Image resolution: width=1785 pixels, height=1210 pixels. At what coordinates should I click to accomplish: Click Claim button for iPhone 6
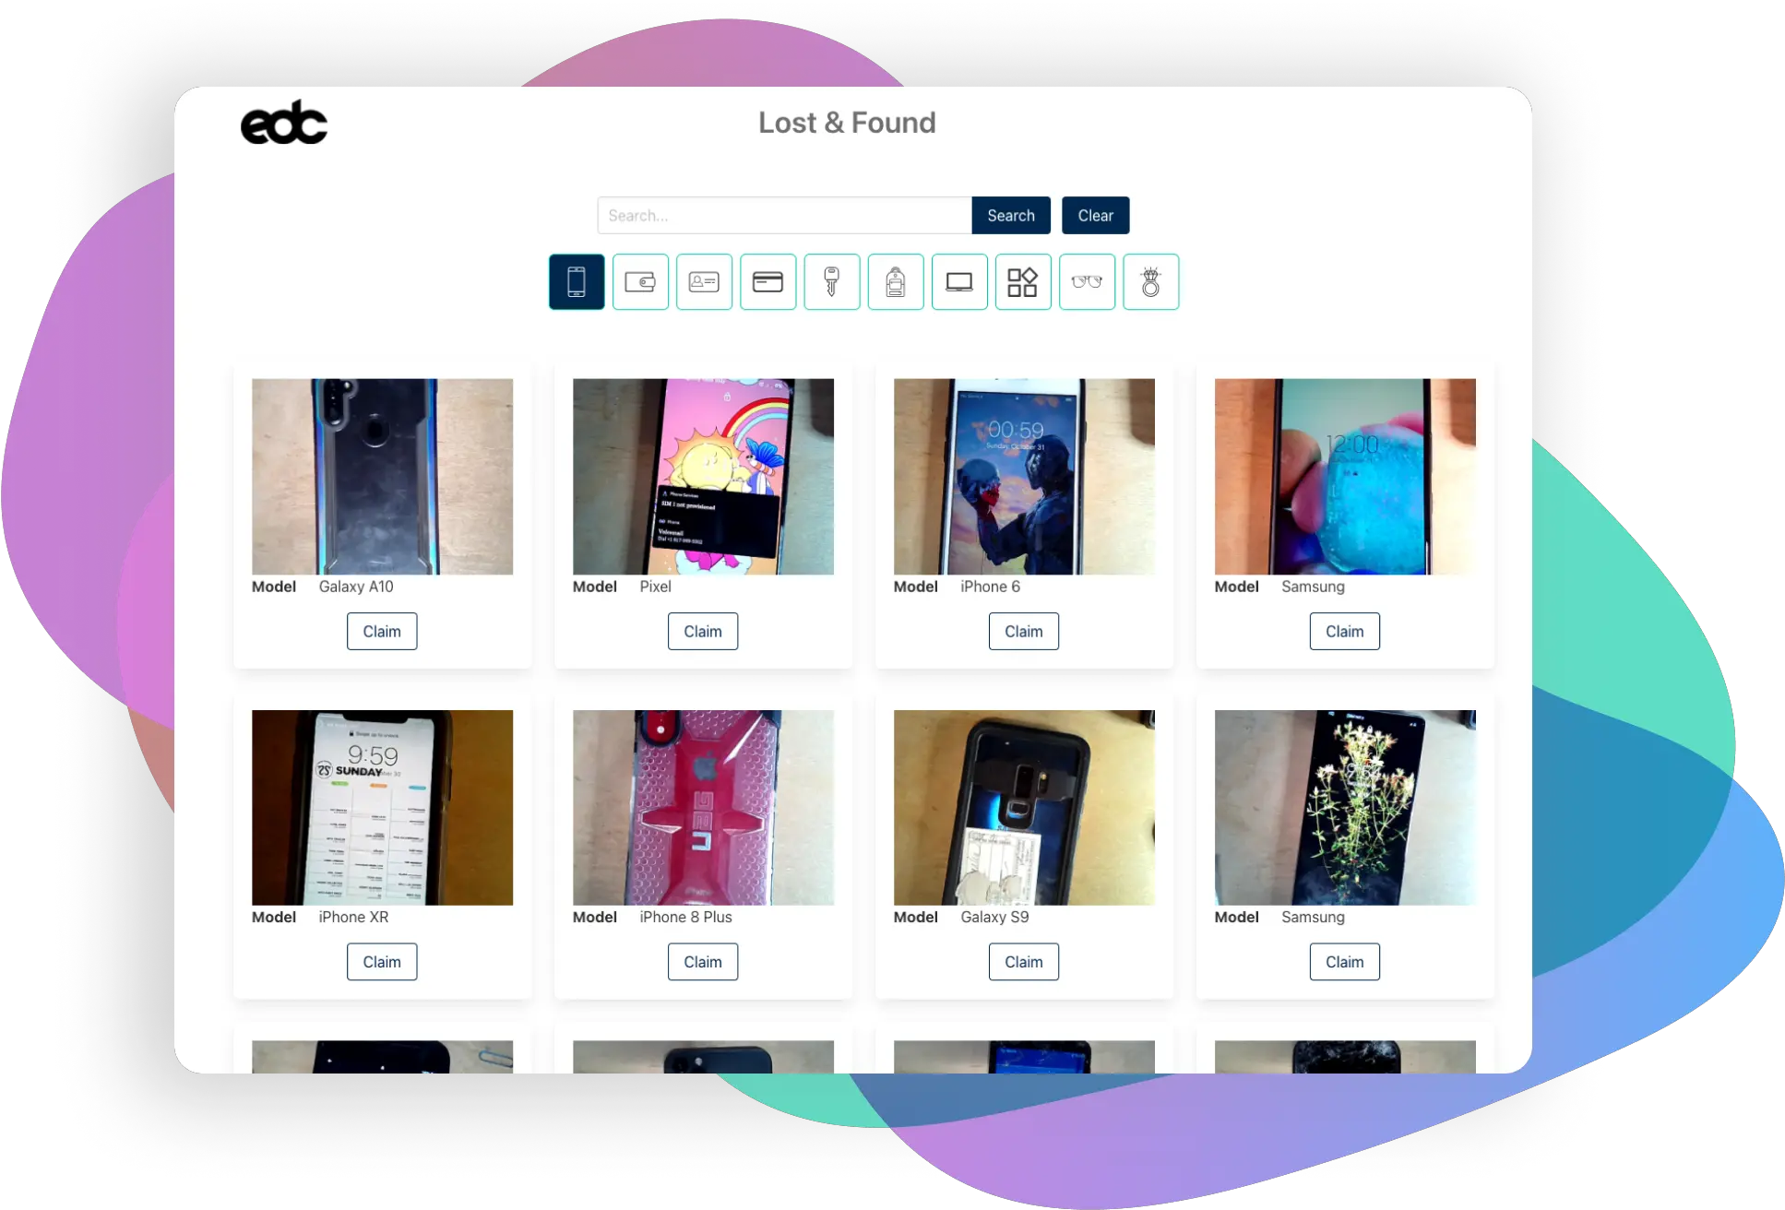click(1023, 629)
